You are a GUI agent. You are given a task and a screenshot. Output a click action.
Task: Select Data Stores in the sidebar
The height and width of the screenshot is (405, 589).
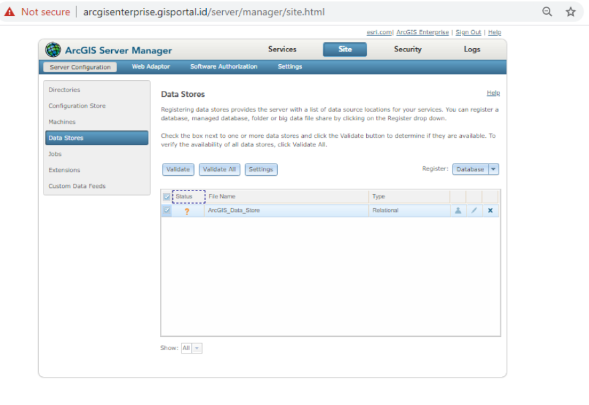97,138
